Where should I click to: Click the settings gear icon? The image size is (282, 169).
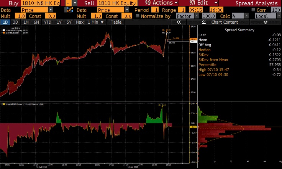pos(265,22)
